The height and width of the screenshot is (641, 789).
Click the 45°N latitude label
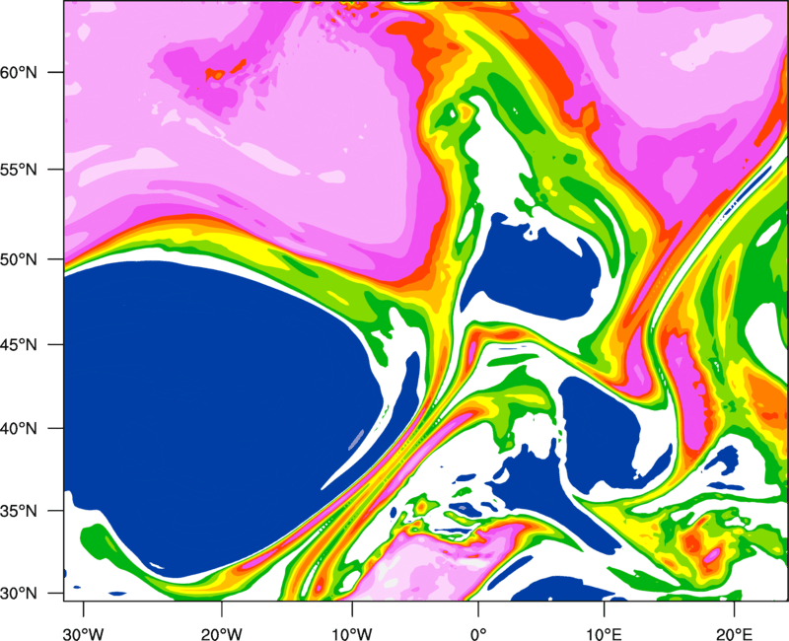click(19, 345)
